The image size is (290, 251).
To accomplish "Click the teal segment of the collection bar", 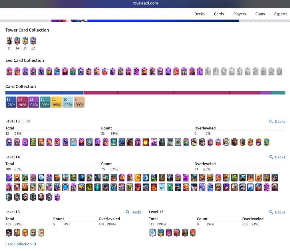I will point(278,93).
